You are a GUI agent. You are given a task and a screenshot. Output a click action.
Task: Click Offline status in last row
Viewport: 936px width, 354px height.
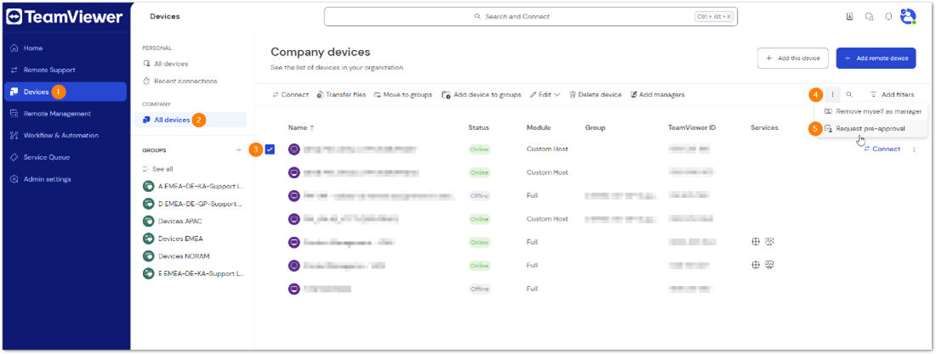click(479, 289)
